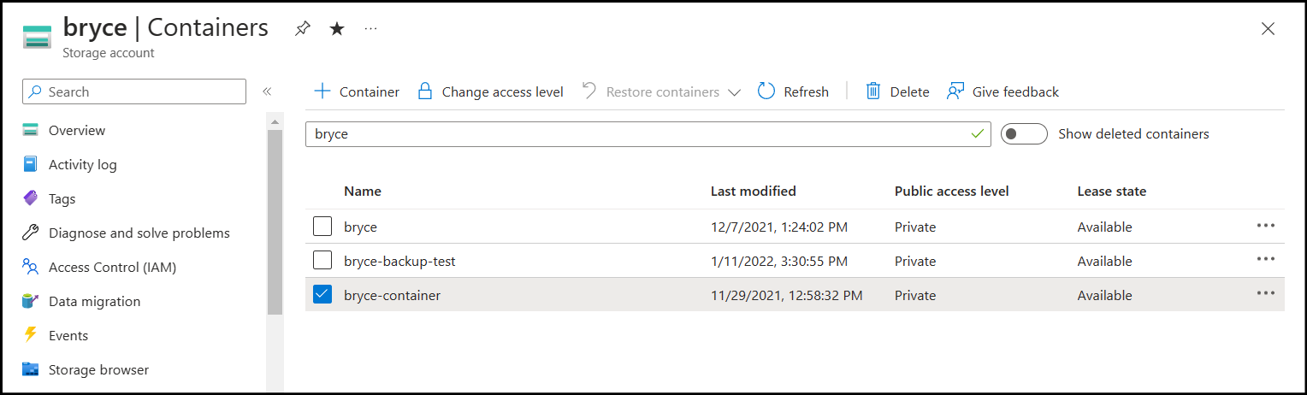Delete the selected container
1307x395 pixels.
897,91
